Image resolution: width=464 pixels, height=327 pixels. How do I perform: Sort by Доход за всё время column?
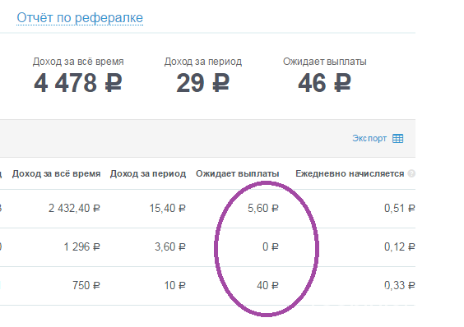56,173
